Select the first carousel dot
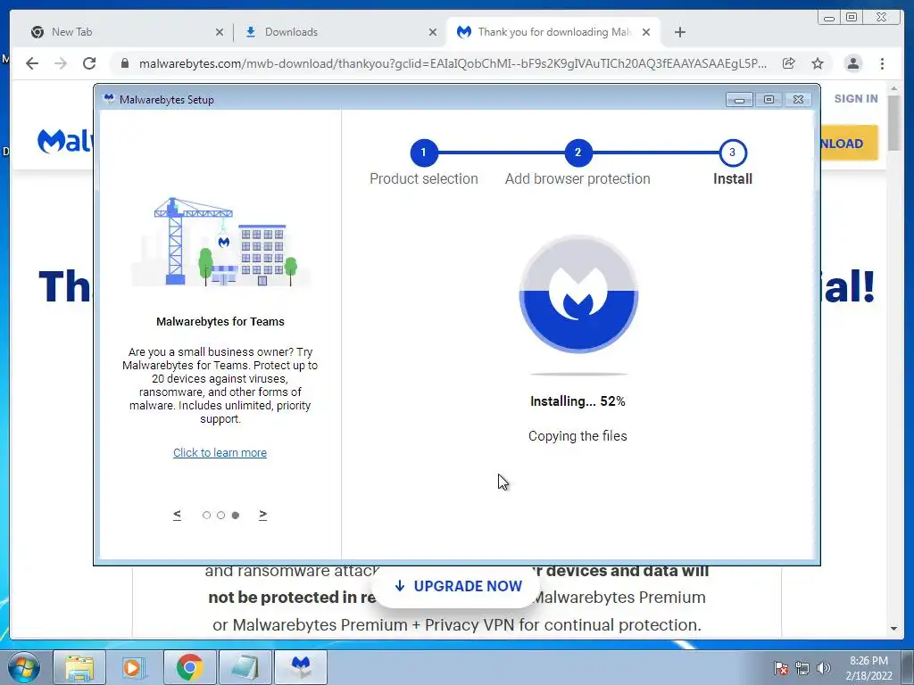The height and width of the screenshot is (685, 914). coord(206,515)
